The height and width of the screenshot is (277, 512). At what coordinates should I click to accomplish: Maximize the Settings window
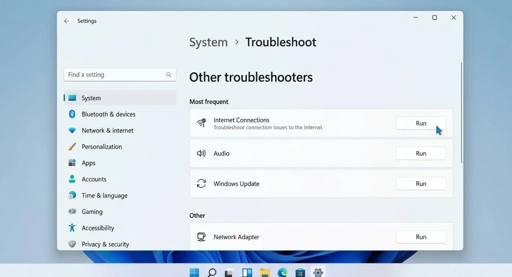click(434, 17)
